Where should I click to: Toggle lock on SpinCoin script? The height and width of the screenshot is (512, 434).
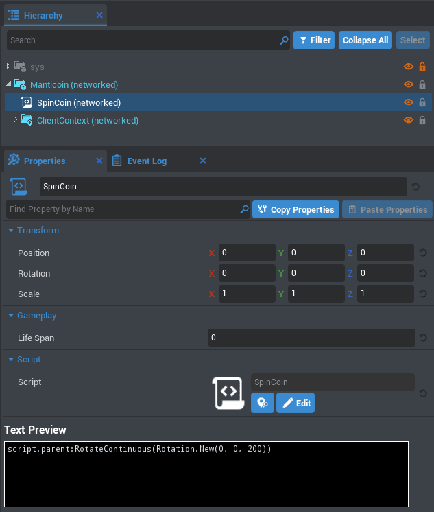pos(422,102)
